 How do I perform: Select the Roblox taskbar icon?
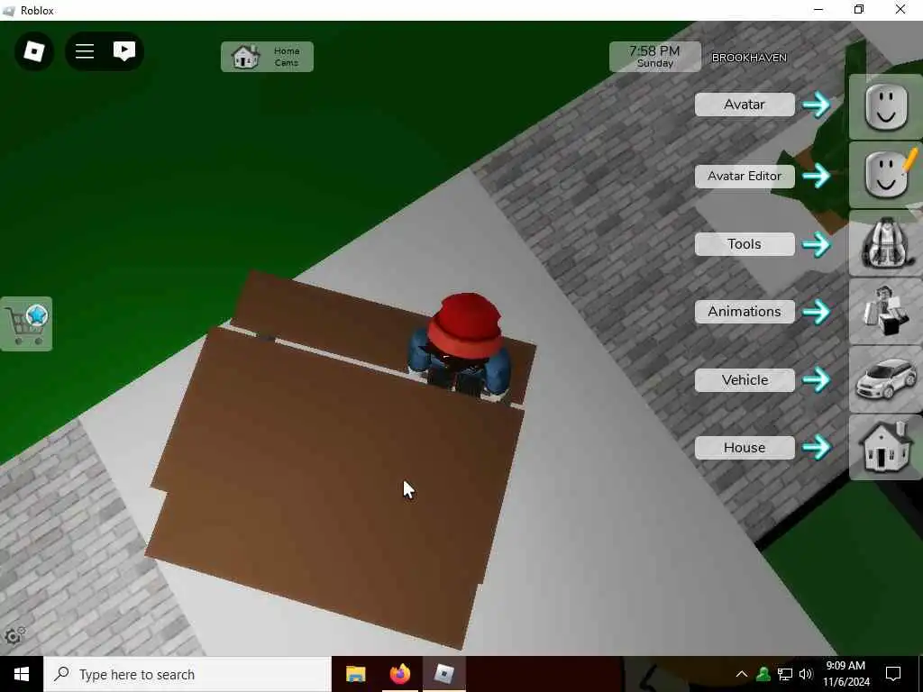443,674
